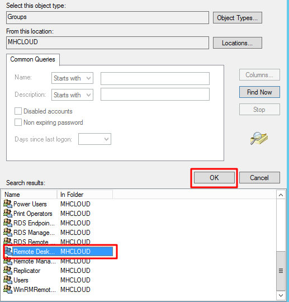Sort results by the In Folder column
This screenshot has width=289, height=302.
(85, 195)
